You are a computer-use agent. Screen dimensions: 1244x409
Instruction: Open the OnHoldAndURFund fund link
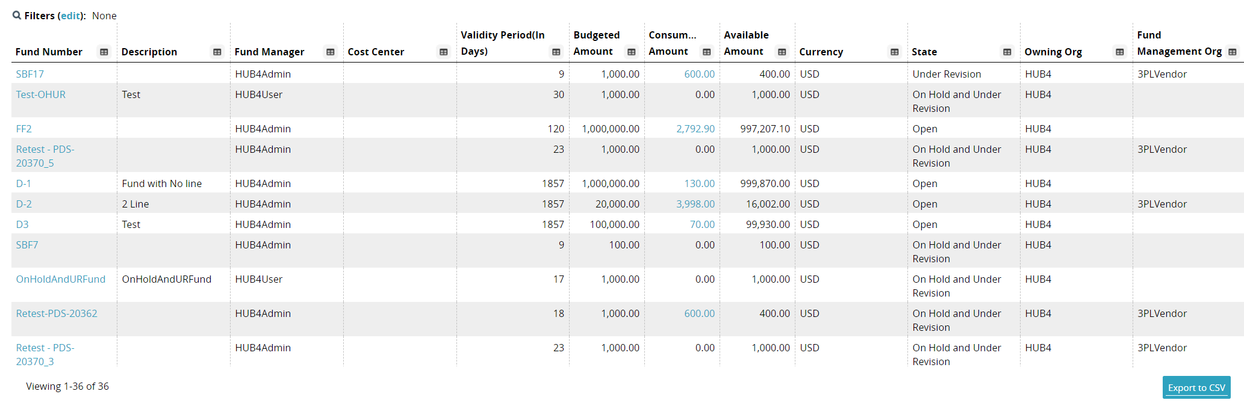(61, 279)
